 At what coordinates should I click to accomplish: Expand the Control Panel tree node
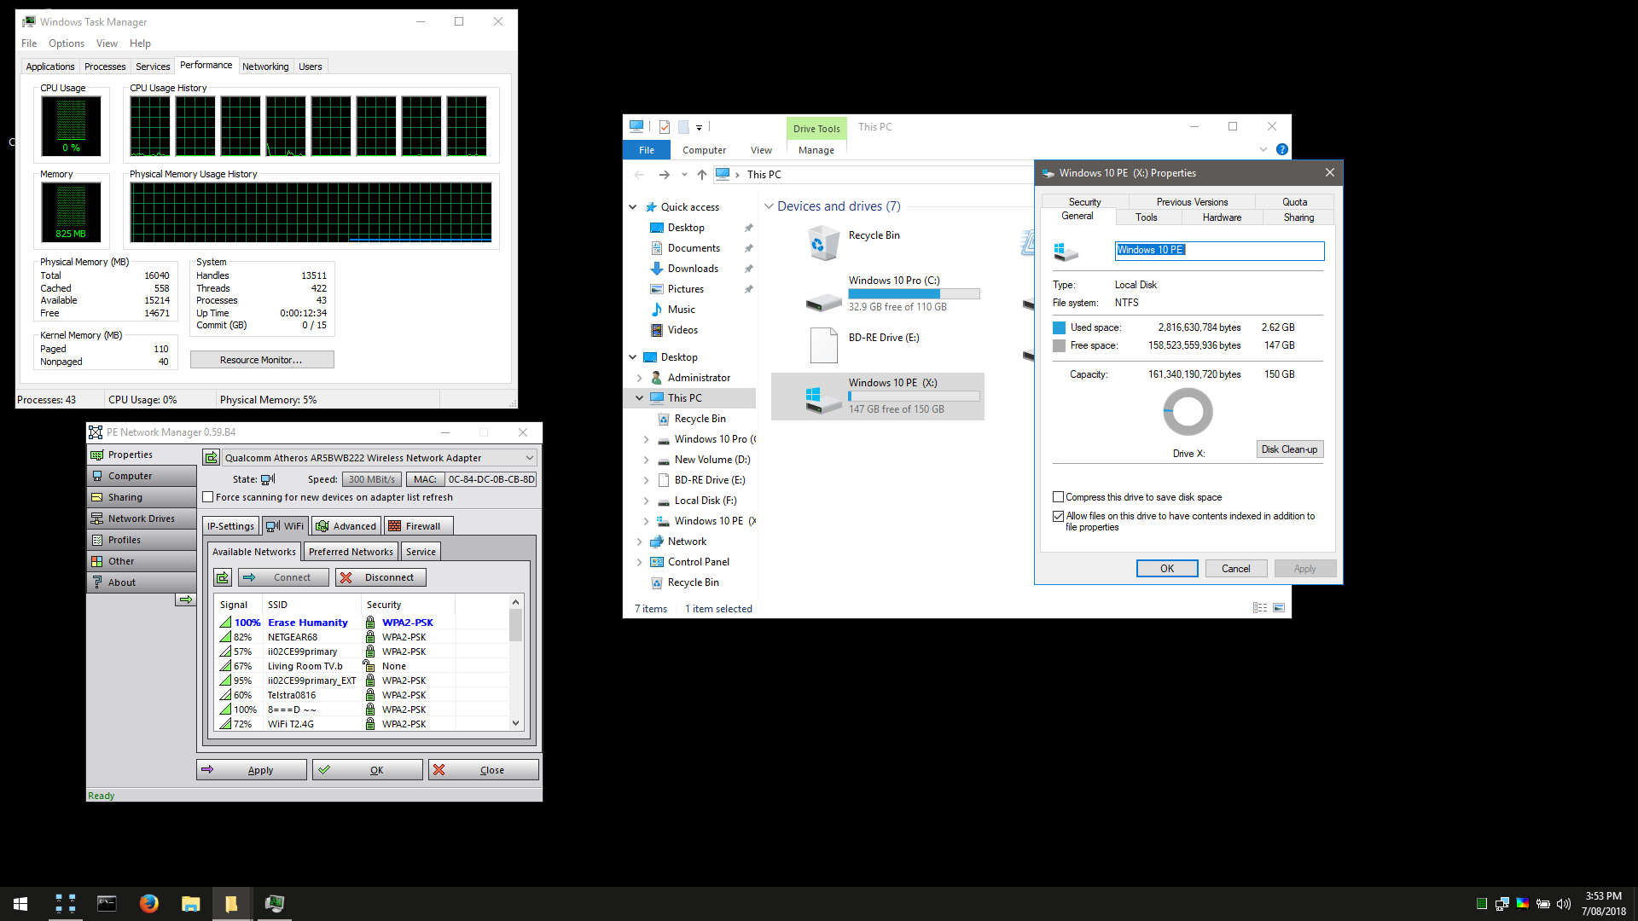[x=639, y=562]
